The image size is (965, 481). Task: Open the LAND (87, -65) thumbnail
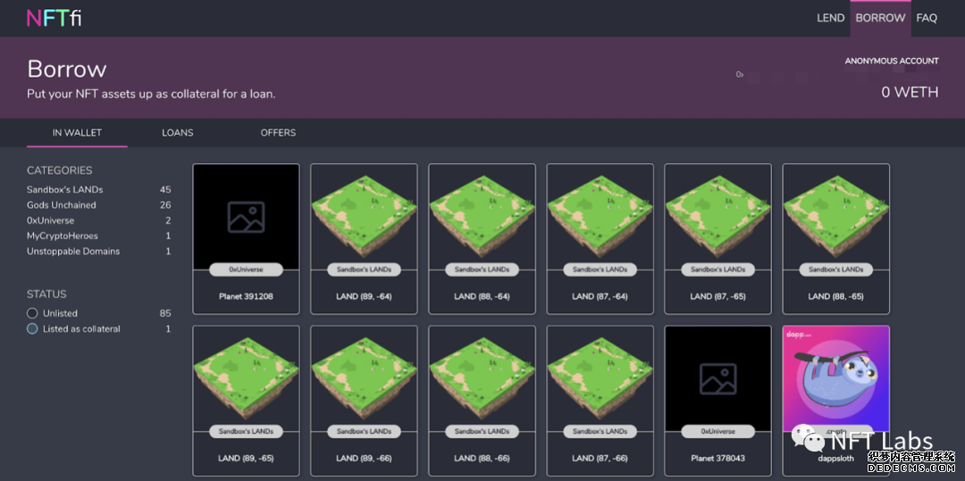click(x=718, y=216)
